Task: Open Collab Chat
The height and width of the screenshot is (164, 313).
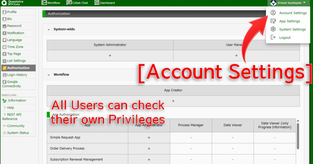Action: [77, 3]
